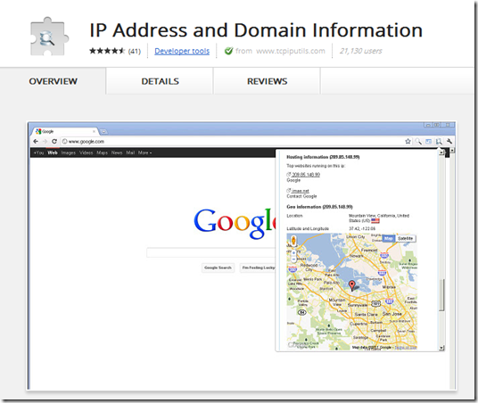This screenshot has height=403, width=478.
Task: Click the extension puzzle piece icon
Action: click(x=49, y=37)
